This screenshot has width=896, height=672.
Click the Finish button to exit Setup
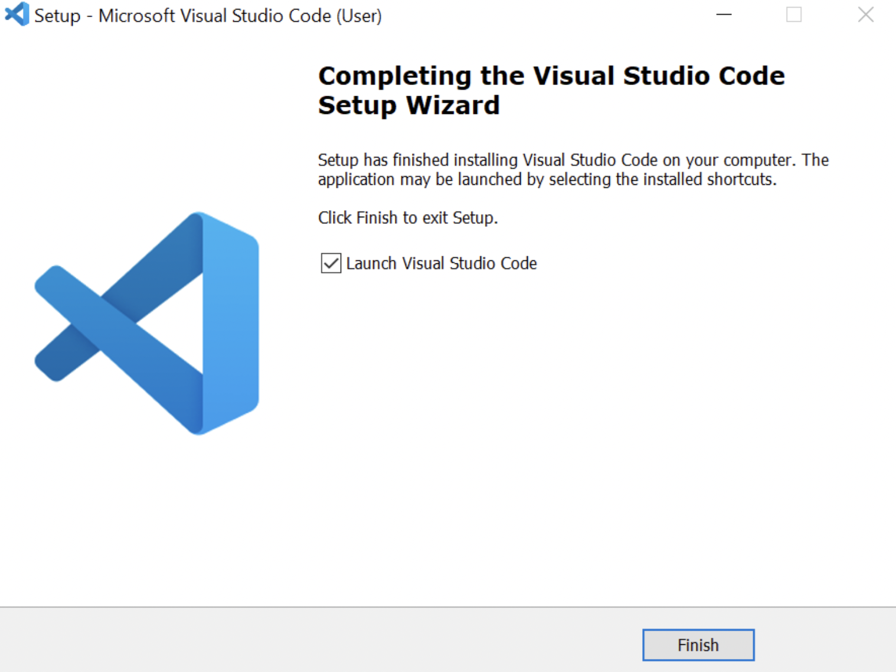point(698,645)
